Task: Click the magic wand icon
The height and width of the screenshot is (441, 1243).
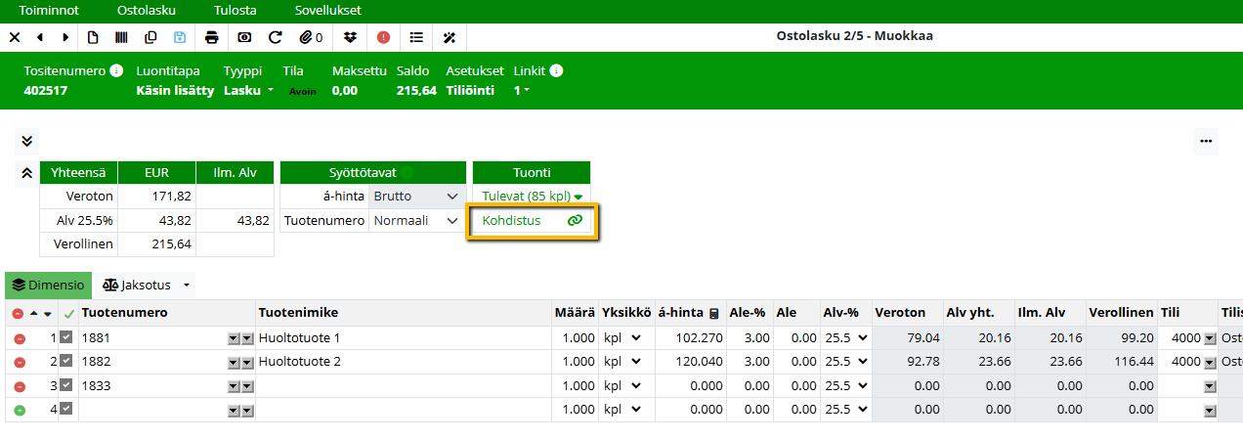Action: (450, 37)
